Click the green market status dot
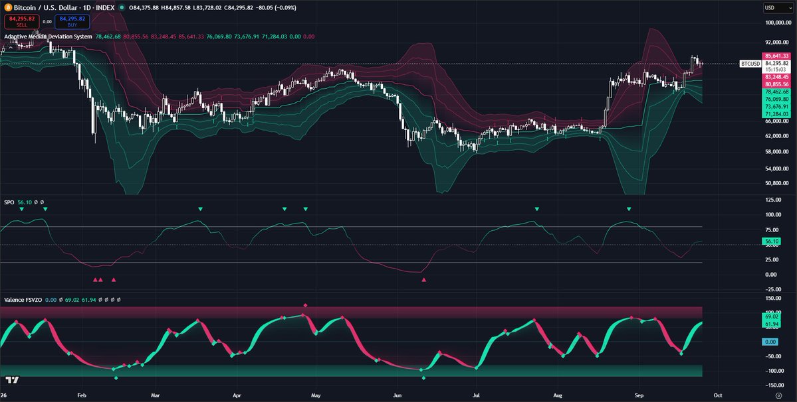Image resolution: width=797 pixels, height=402 pixels. [122, 7]
